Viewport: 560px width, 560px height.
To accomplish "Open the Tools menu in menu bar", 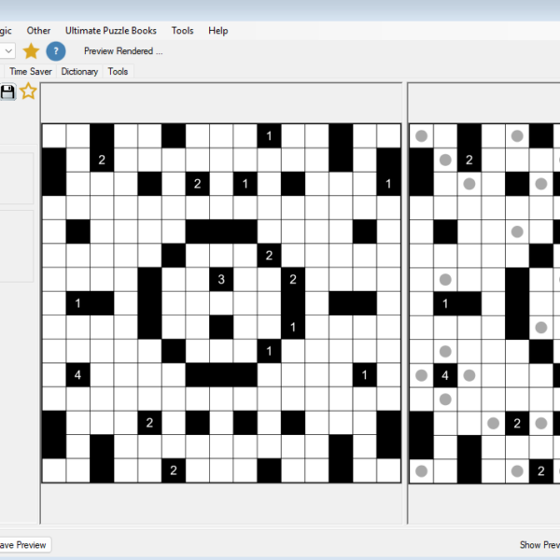I will click(183, 31).
